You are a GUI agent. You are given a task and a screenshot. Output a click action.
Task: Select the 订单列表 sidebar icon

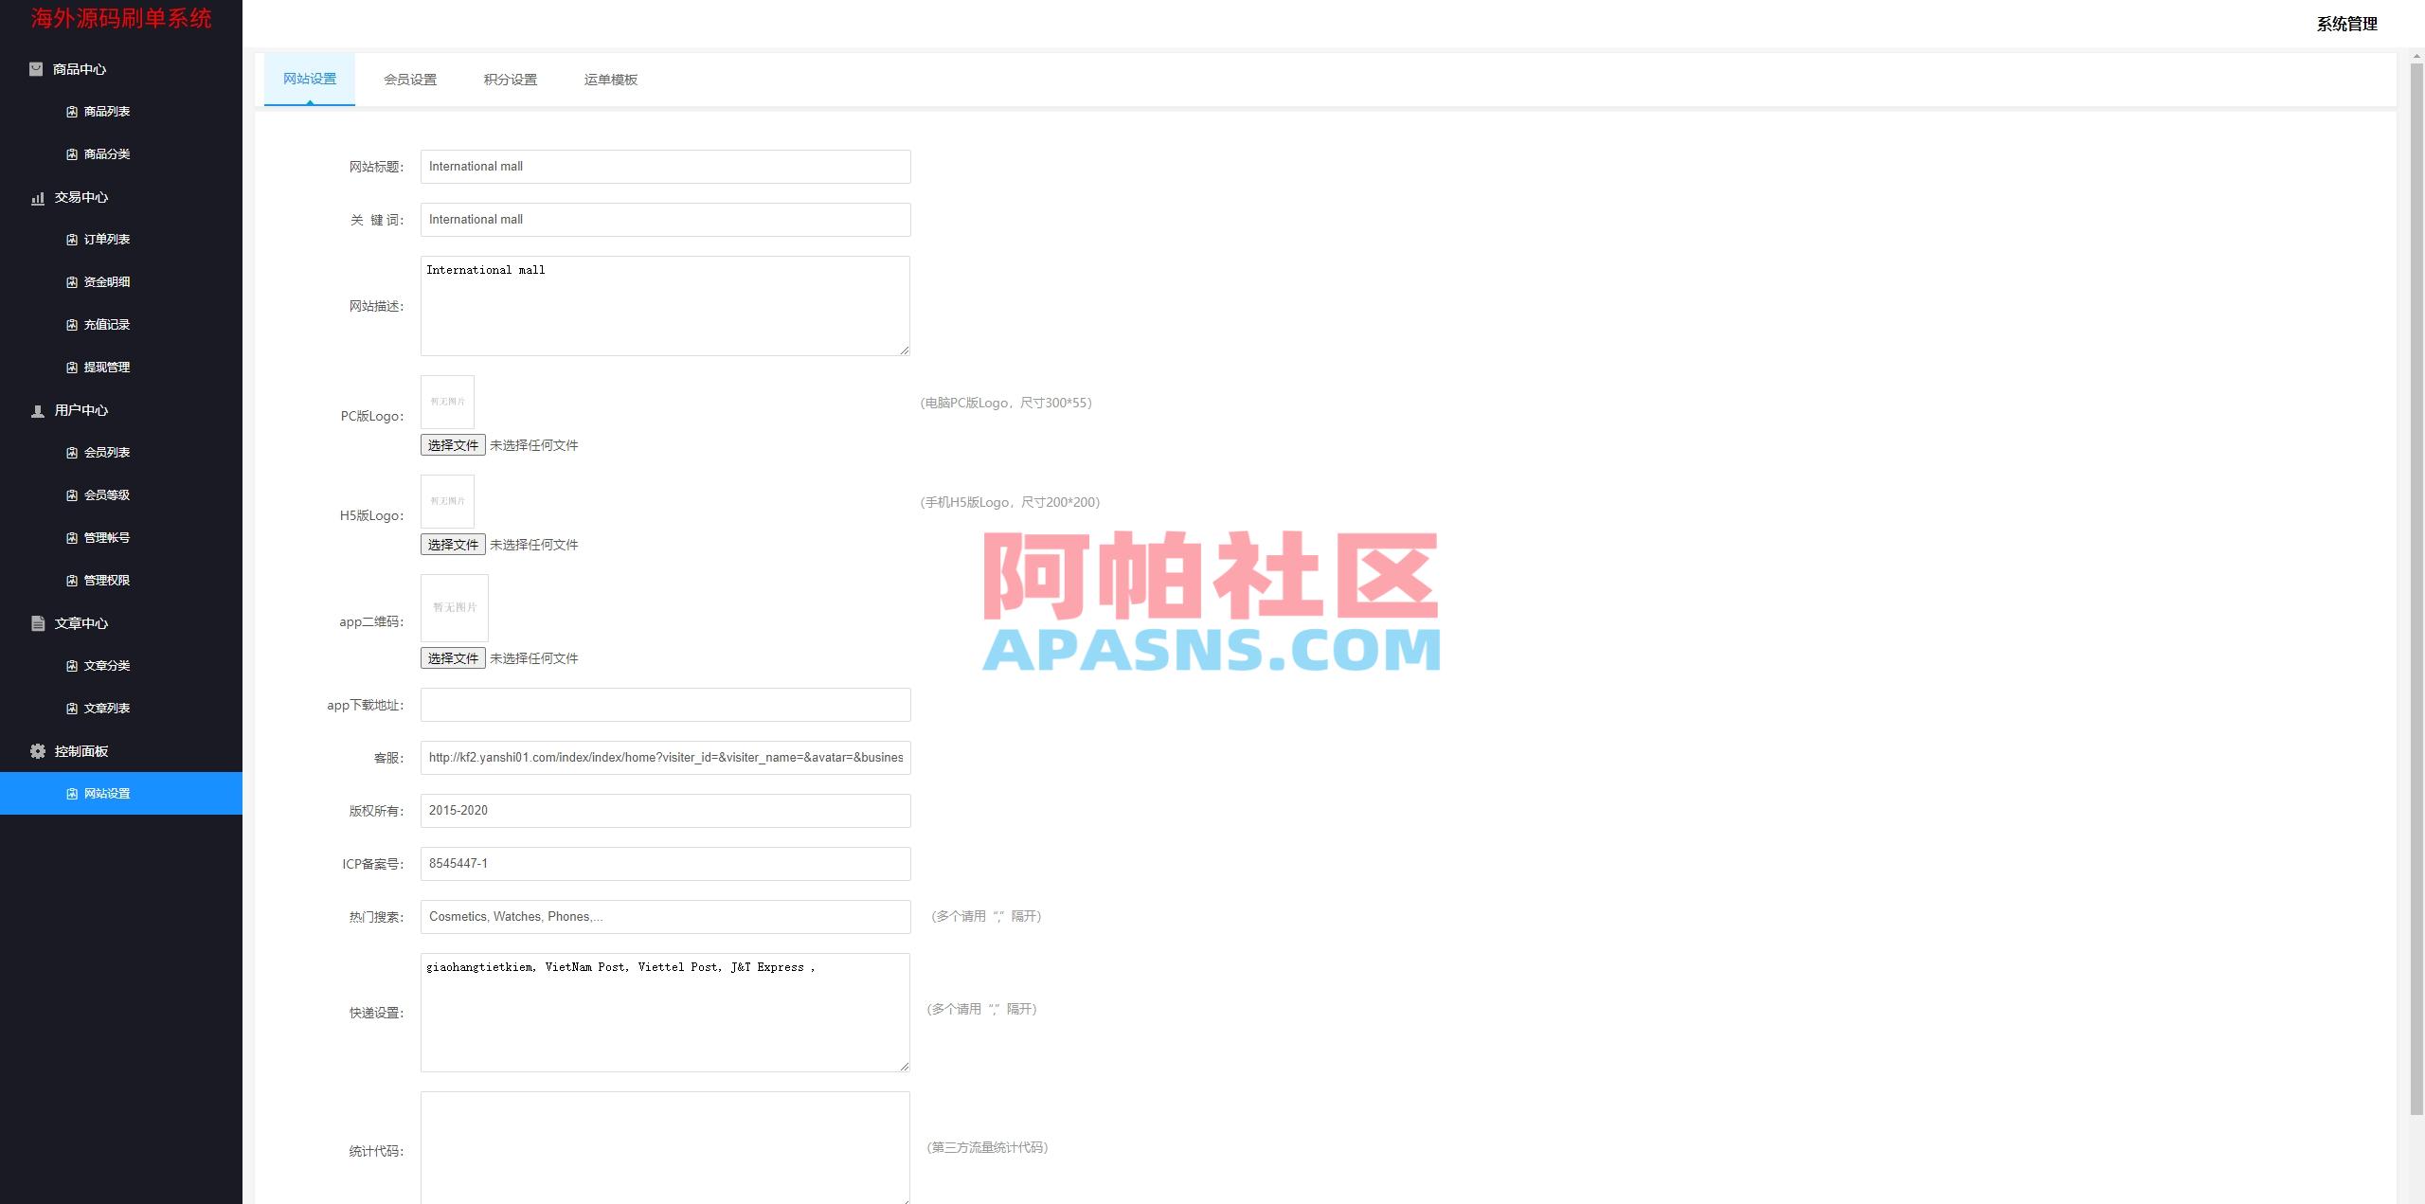pos(71,239)
